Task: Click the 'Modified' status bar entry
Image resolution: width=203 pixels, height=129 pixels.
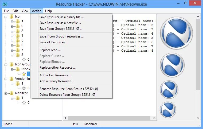Action: coord(91,124)
